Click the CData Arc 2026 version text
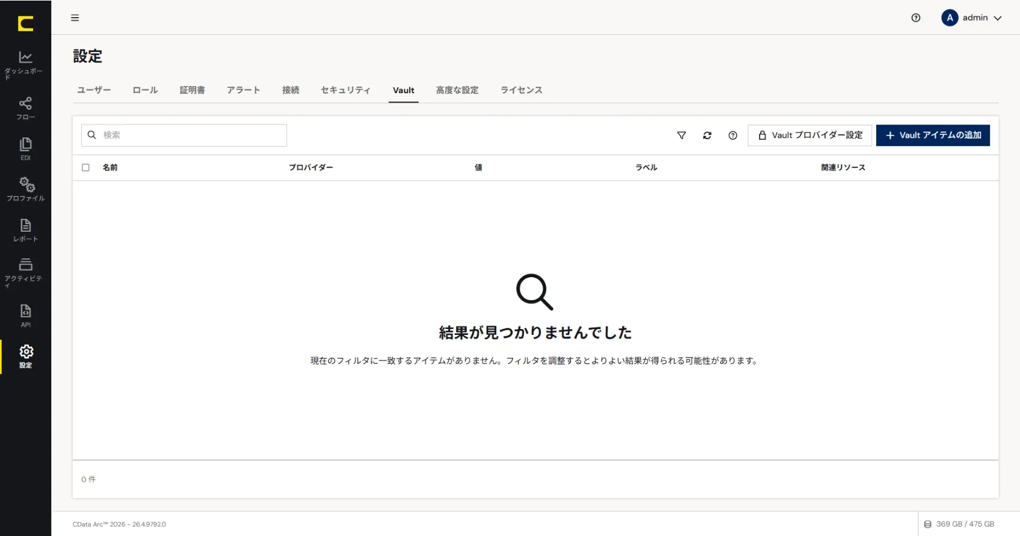1020x536 pixels. pos(119,524)
